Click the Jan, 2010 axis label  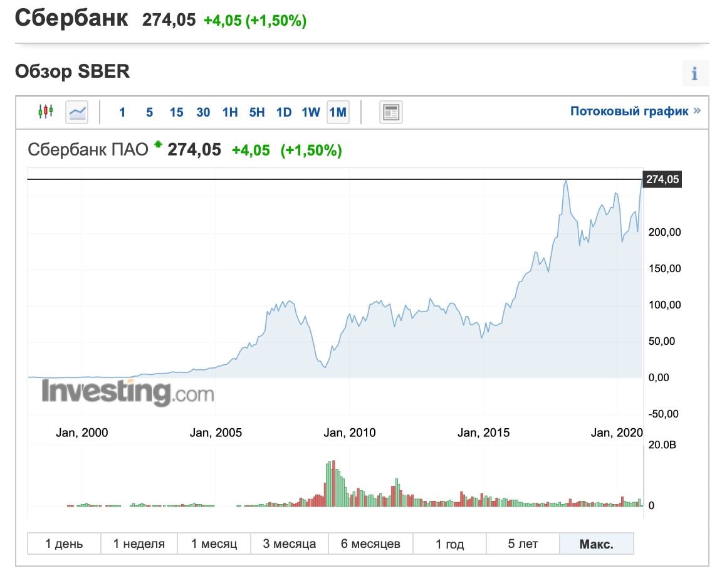350,433
